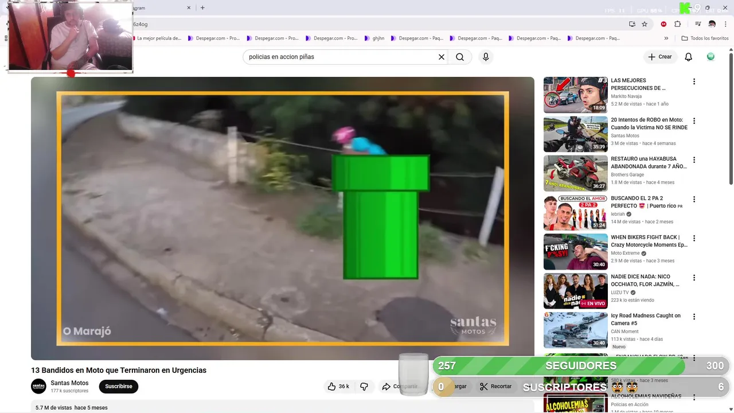The height and width of the screenshot is (413, 734).
Task: Open options for RESTAURO una HAYABUSA video
Action: (694, 160)
